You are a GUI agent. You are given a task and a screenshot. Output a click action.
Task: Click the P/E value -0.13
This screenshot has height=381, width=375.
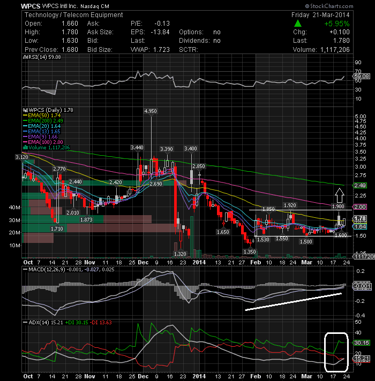point(162,24)
